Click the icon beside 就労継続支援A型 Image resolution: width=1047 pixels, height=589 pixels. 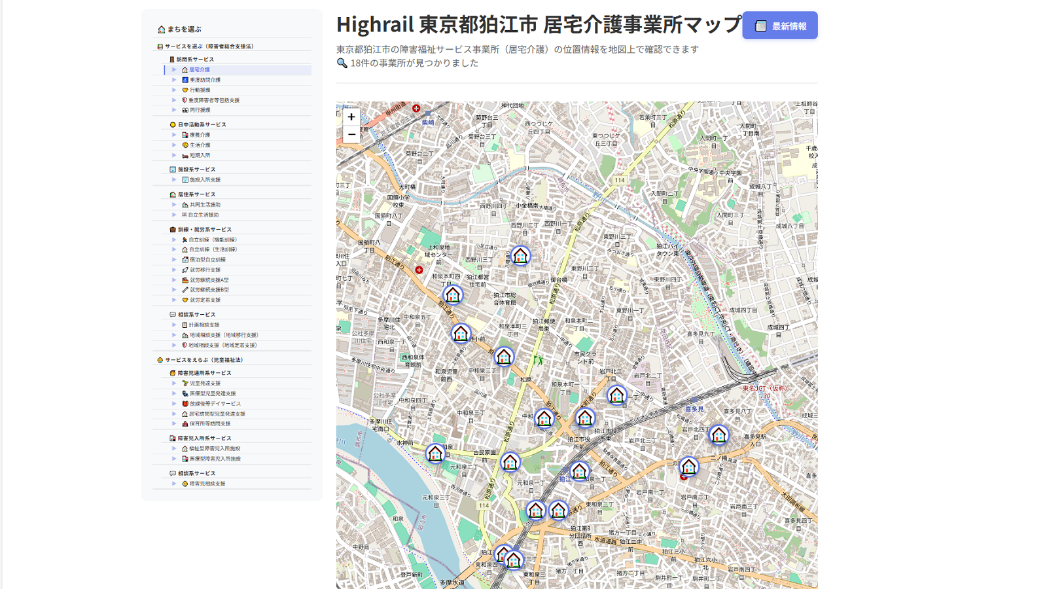[185, 280]
